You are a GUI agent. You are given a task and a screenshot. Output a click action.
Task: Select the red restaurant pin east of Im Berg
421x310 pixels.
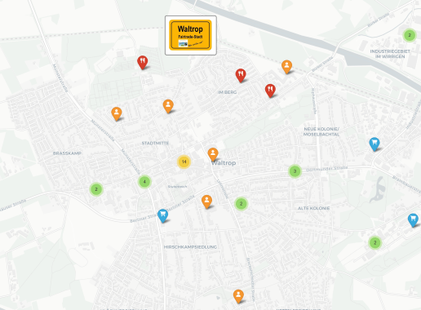tap(270, 91)
